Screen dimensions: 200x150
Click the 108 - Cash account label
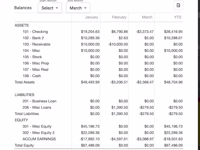click(x=31, y=76)
